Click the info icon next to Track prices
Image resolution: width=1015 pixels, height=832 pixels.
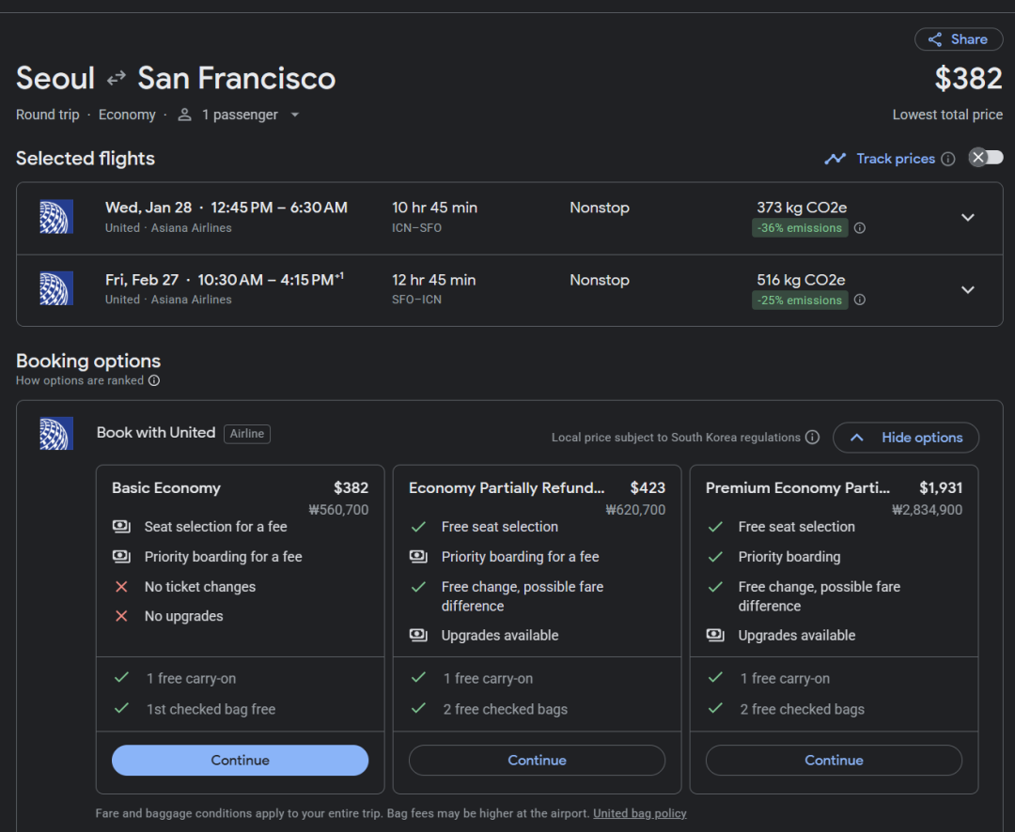coord(948,159)
